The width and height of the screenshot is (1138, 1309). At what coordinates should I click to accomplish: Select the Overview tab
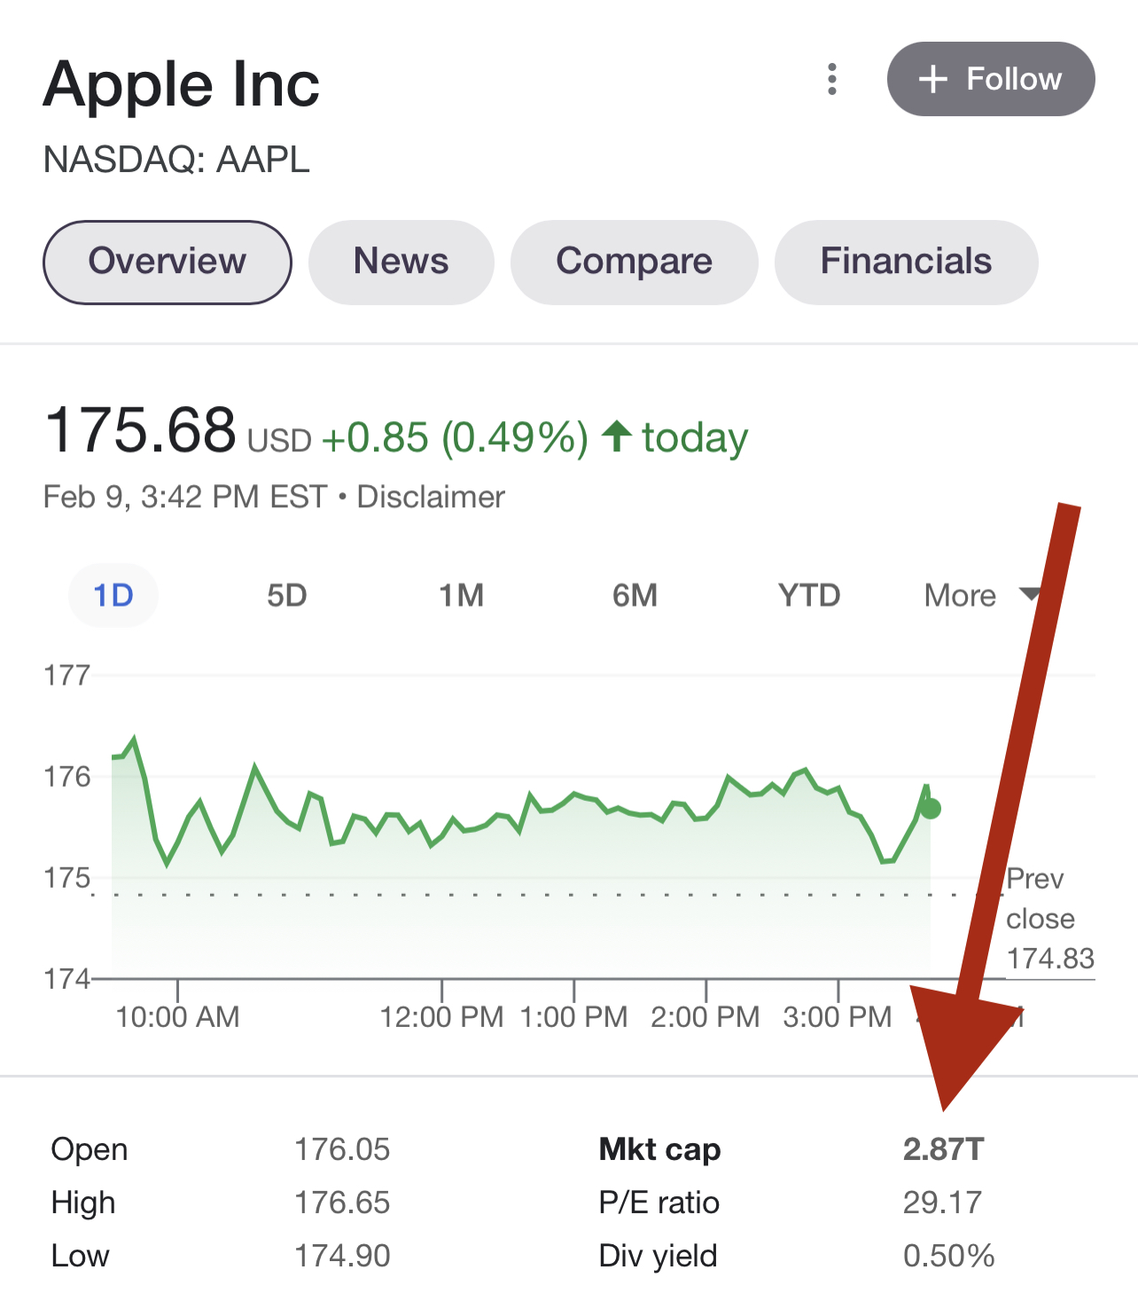(168, 262)
